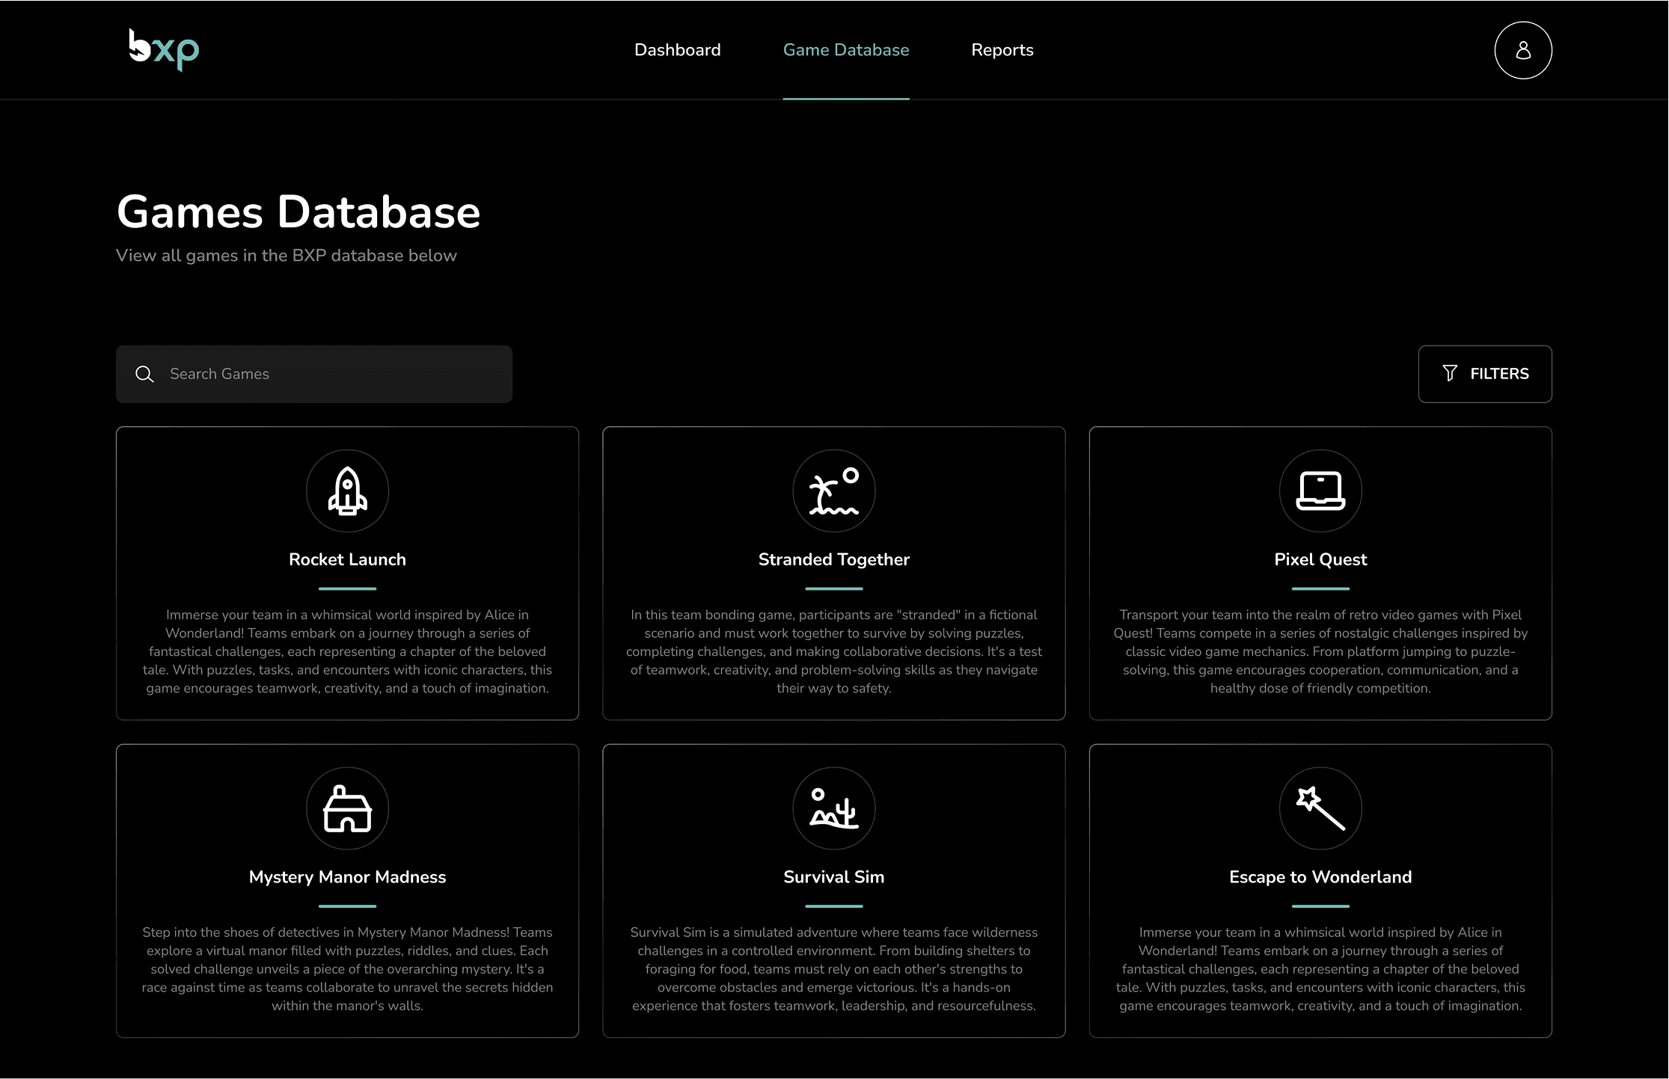
Task: Open the FILTERS panel
Action: pos(1485,374)
